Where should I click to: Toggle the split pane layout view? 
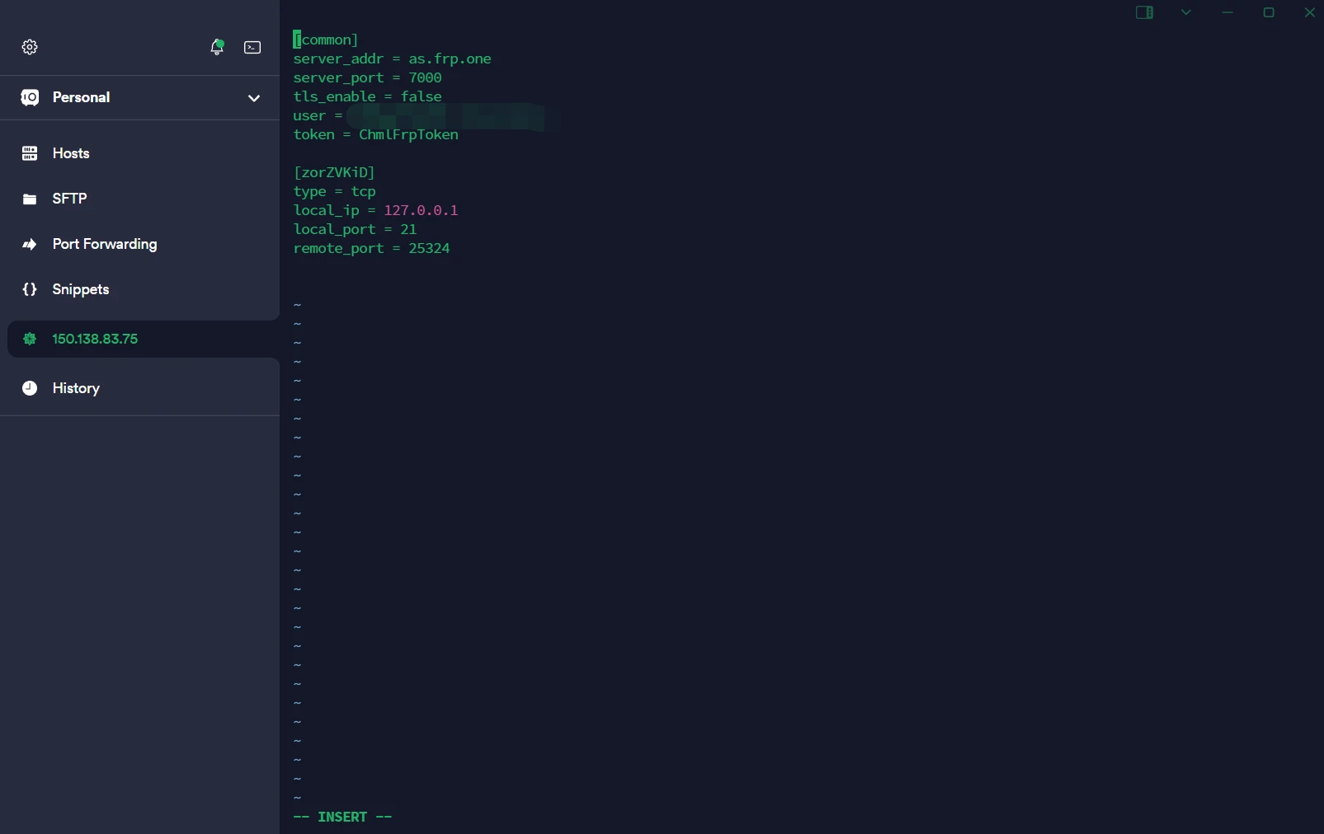[1146, 12]
